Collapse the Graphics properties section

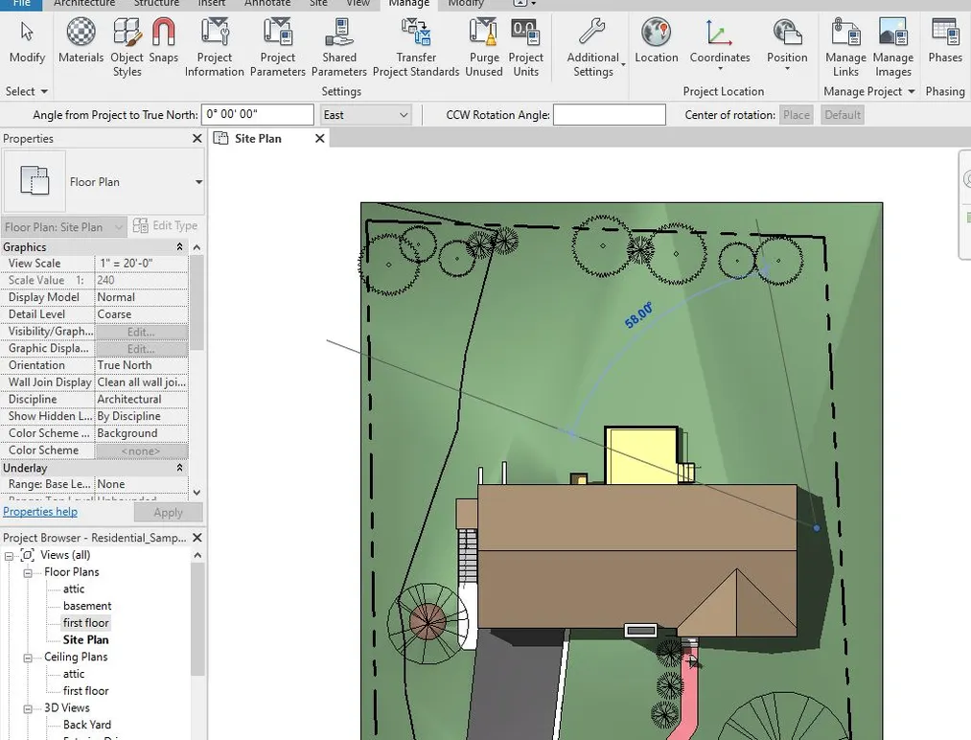point(179,247)
